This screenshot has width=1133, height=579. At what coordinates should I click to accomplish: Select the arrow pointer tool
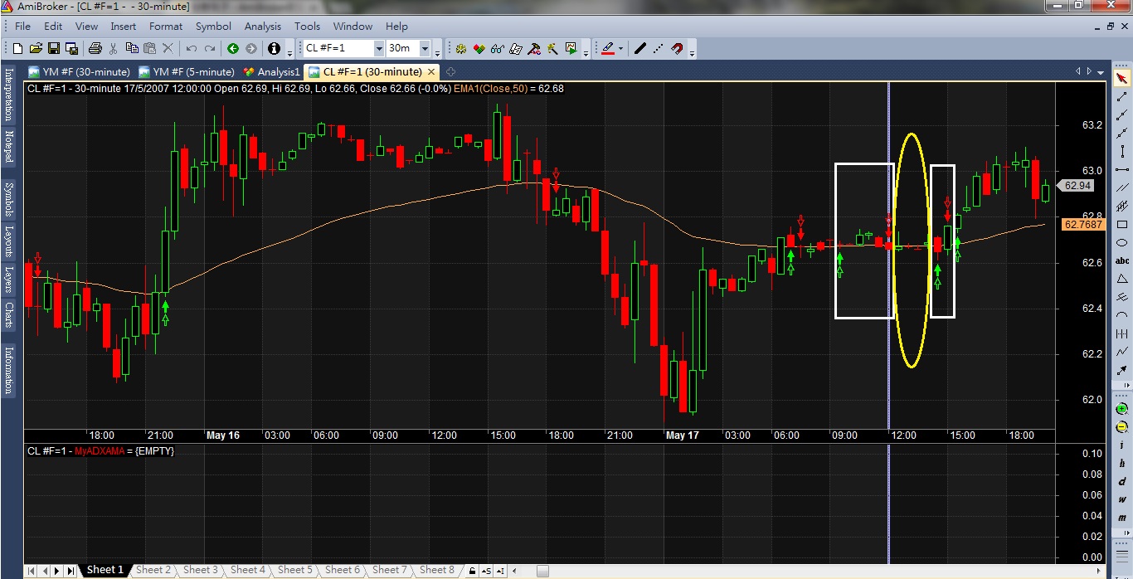(1122, 79)
